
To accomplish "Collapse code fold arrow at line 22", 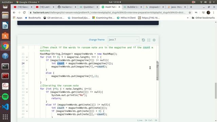I will (x=27, y=57).
